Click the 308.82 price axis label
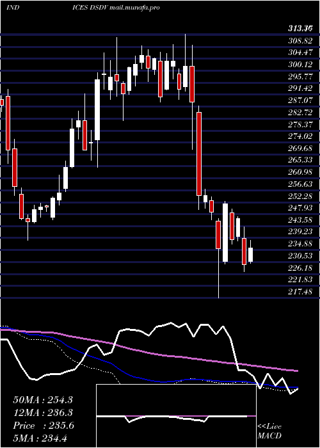This screenshot has height=448, width=320. tap(300, 40)
